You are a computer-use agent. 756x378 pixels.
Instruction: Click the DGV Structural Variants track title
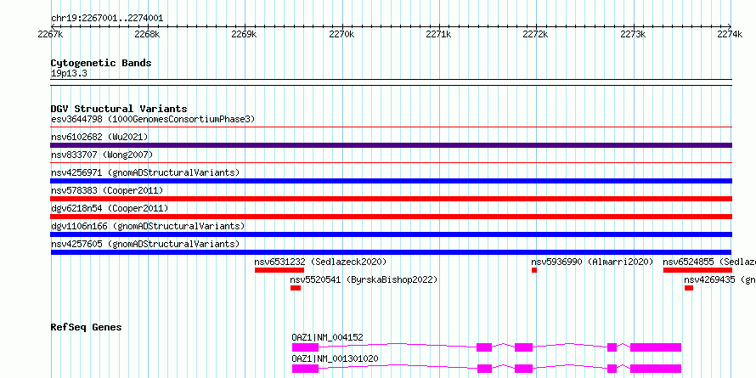click(119, 109)
